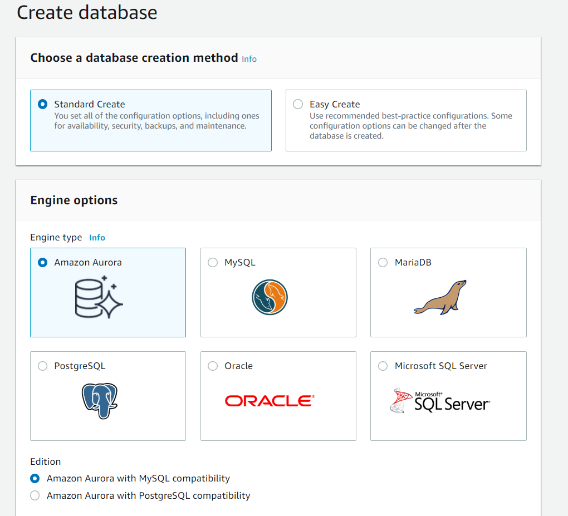Open the Engine type Info link
The height and width of the screenshot is (516, 568).
pyautogui.click(x=97, y=238)
